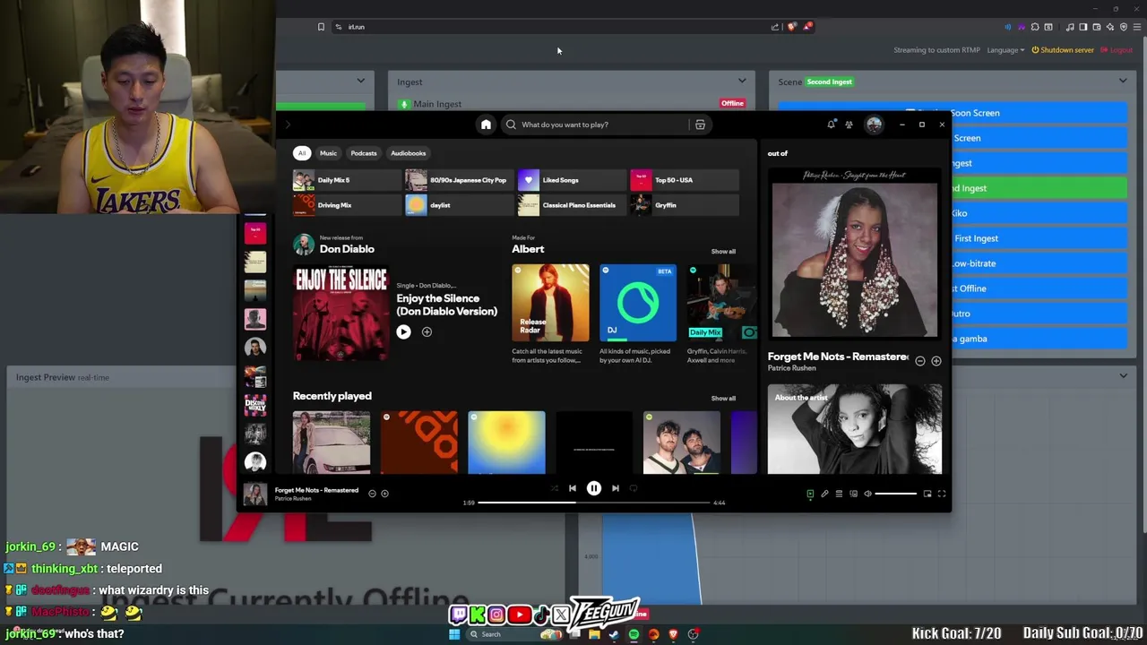Click minus icon beside bottom track title
The width and height of the screenshot is (1147, 645).
coord(372,494)
